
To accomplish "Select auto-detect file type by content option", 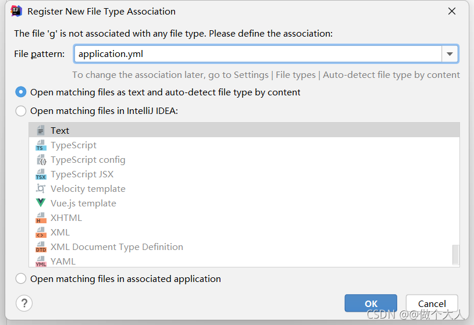I will coord(21,92).
